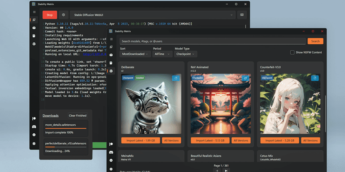Viewport: 345px width, 172px height.
Task: Enable the Show NSFW Content checkbox
Action: click(292, 52)
